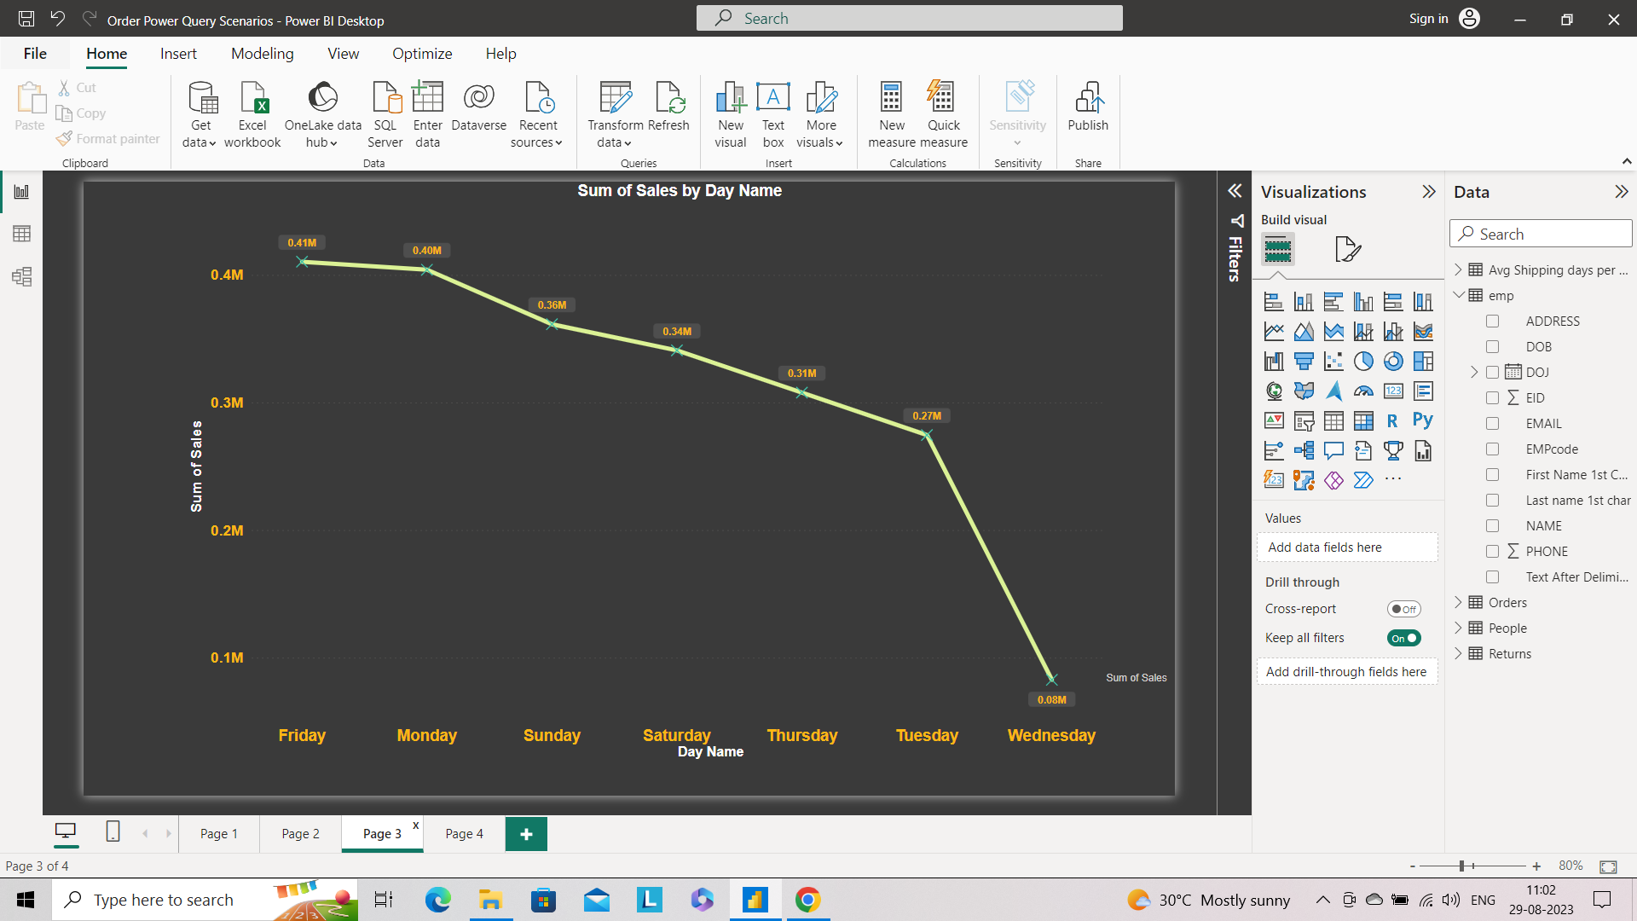Viewport: 1637px width, 921px height.
Task: Choose the donut chart visual
Action: coord(1393,361)
